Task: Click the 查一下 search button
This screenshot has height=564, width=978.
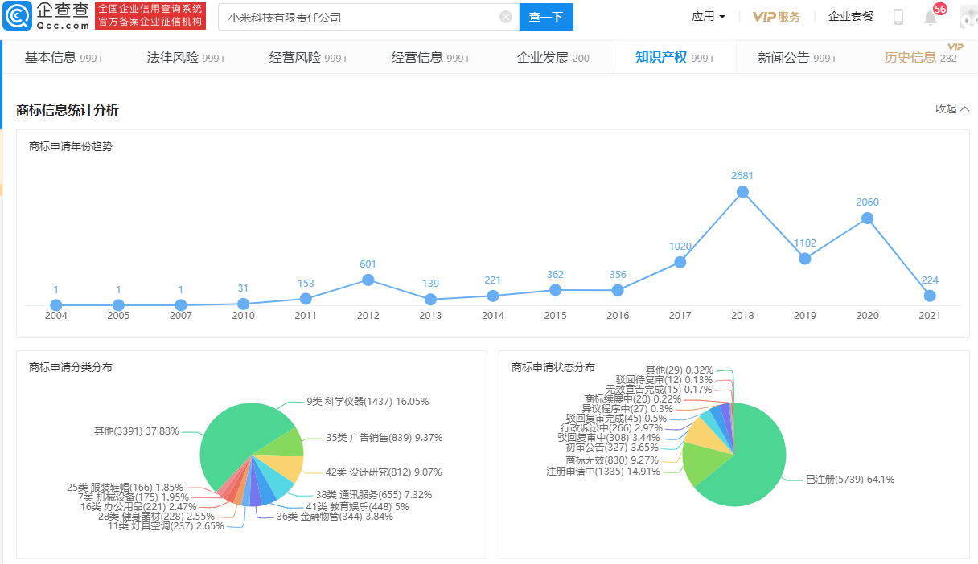Action: [546, 17]
